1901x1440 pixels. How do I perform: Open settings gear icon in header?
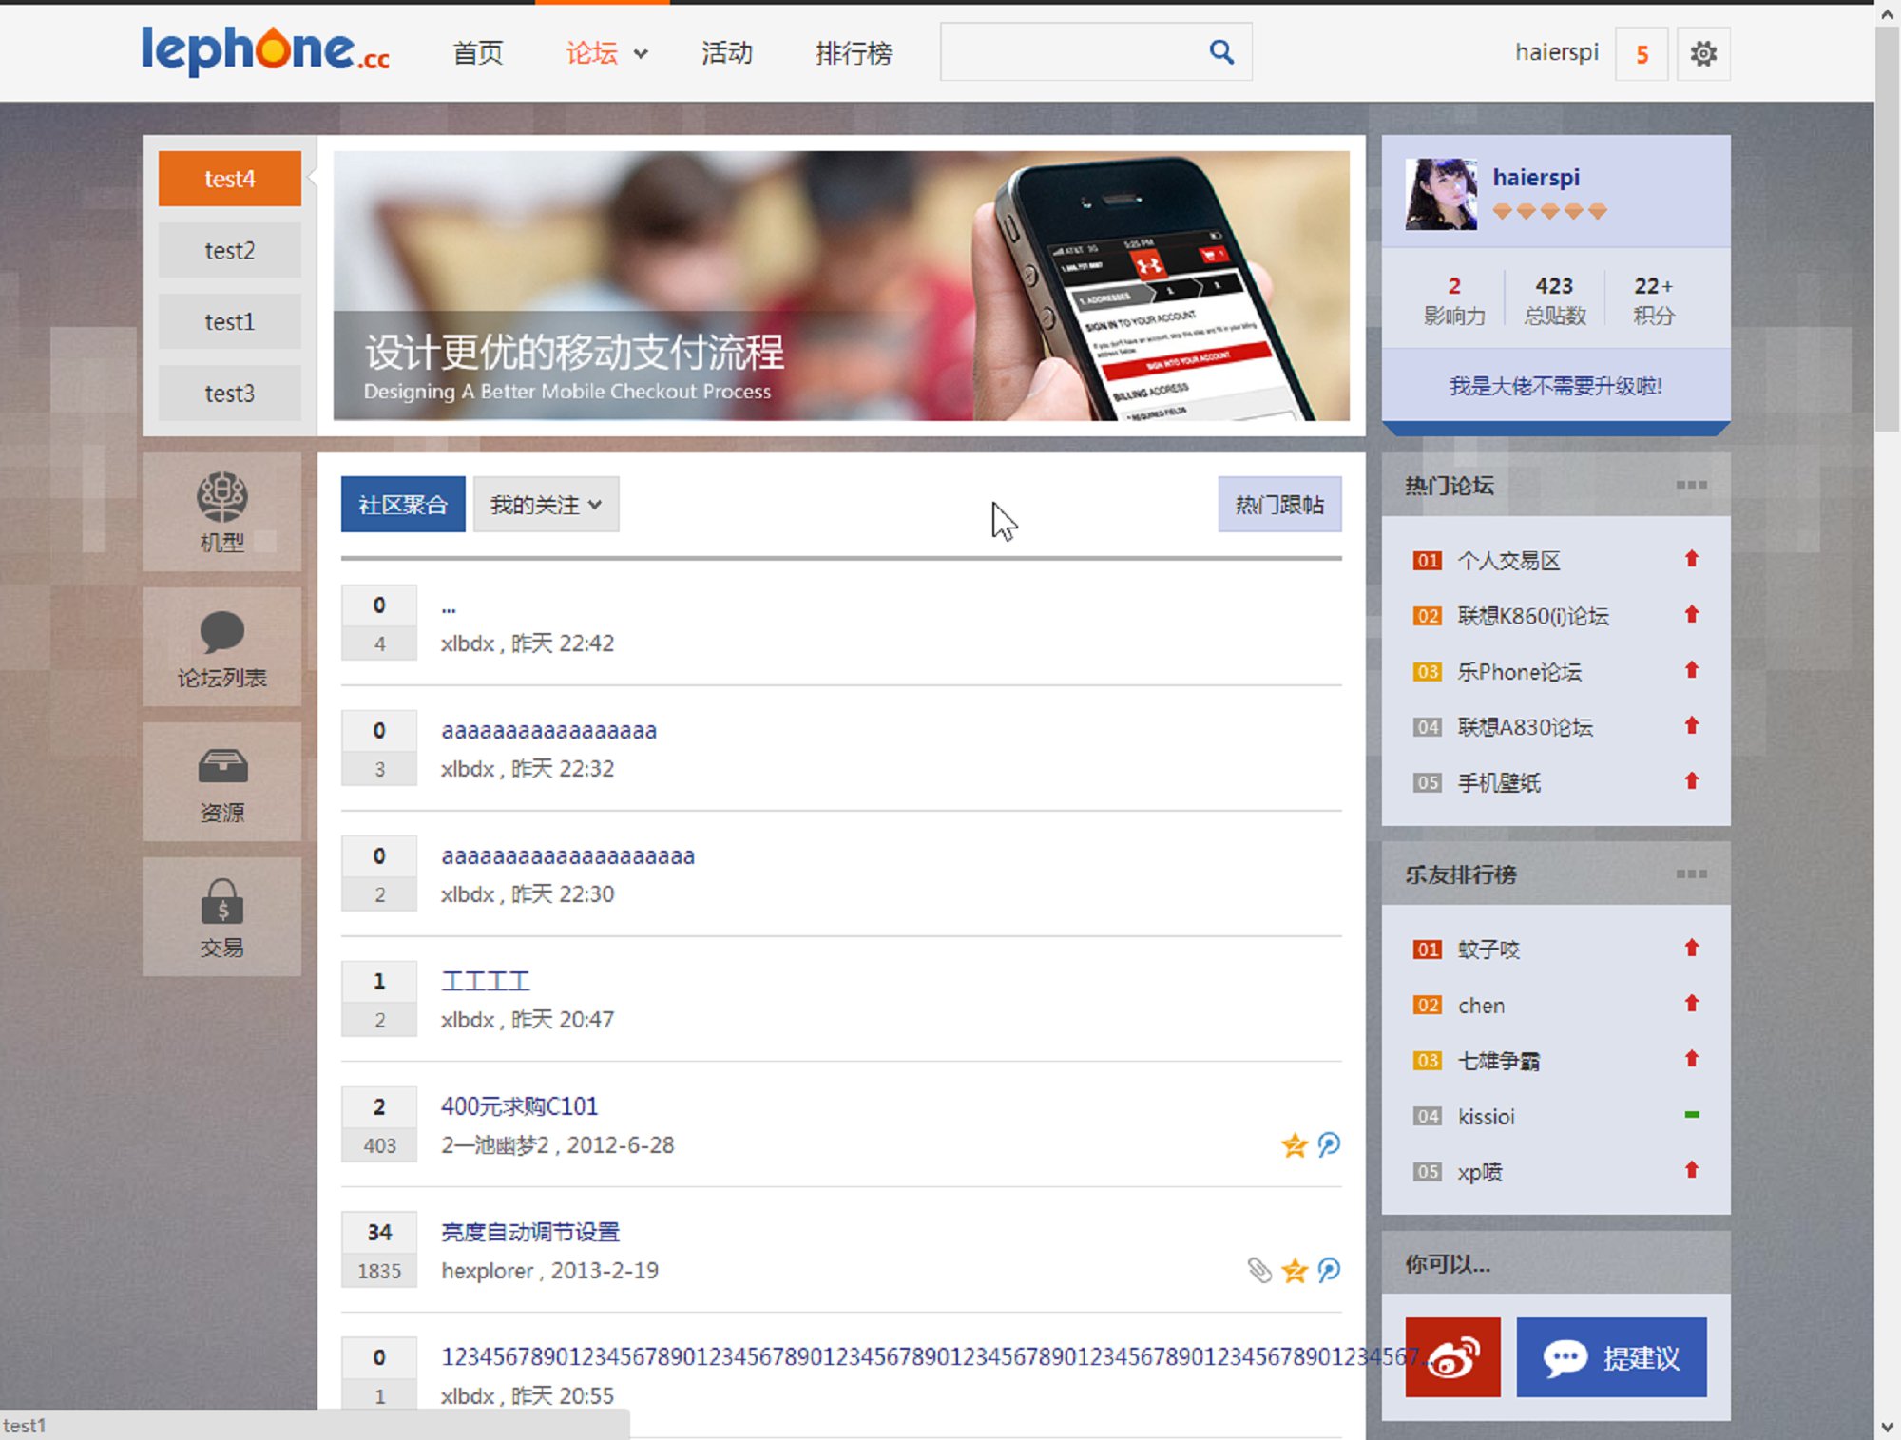(x=1702, y=53)
